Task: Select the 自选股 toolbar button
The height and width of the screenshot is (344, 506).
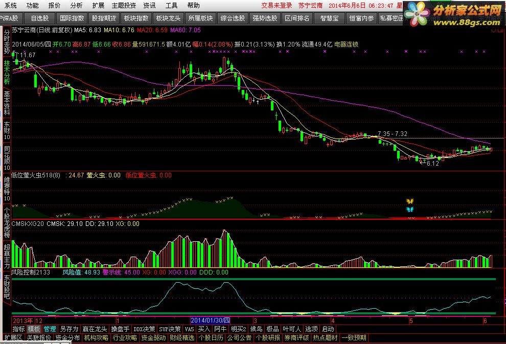Action: (x=40, y=18)
